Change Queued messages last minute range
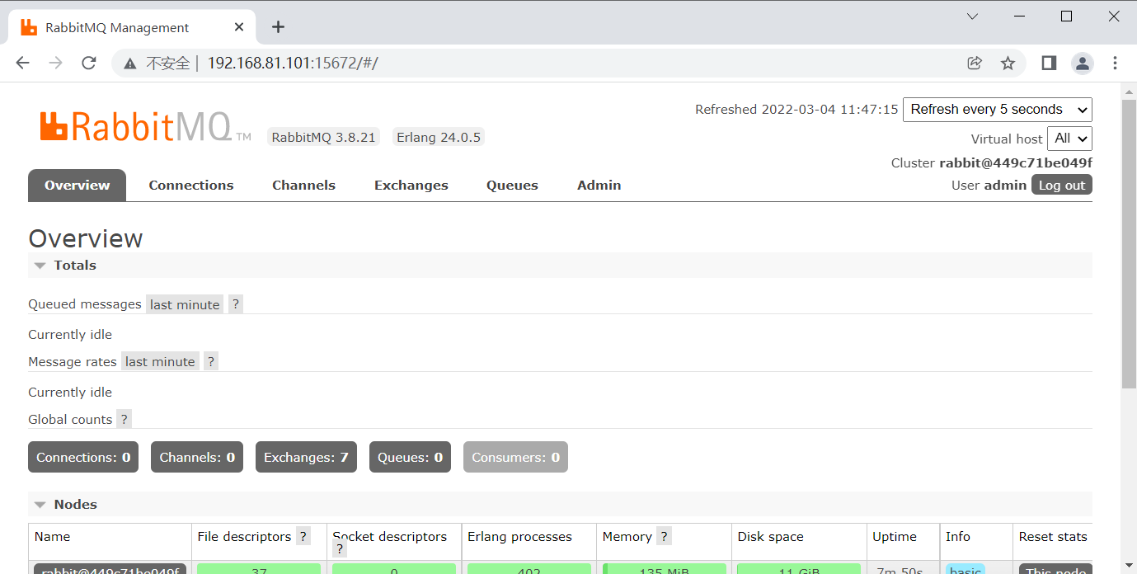This screenshot has width=1137, height=574. pos(185,304)
